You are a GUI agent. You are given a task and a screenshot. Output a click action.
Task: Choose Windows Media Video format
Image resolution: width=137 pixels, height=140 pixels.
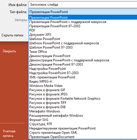click(83, 86)
